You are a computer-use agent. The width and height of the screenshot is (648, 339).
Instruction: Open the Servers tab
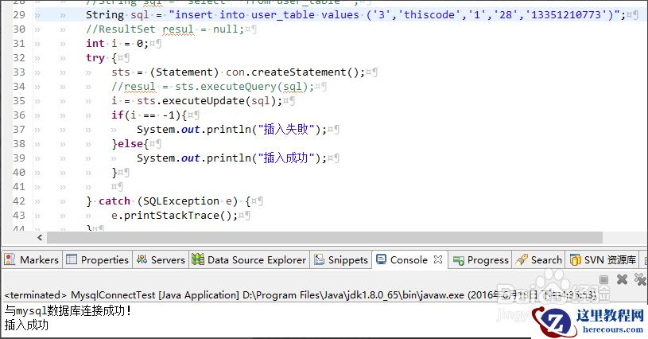[161, 259]
